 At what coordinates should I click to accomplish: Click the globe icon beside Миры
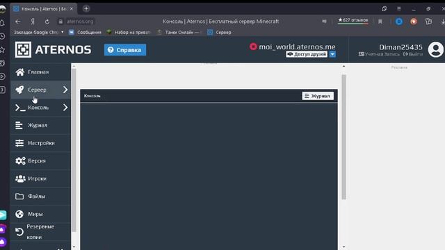19,214
